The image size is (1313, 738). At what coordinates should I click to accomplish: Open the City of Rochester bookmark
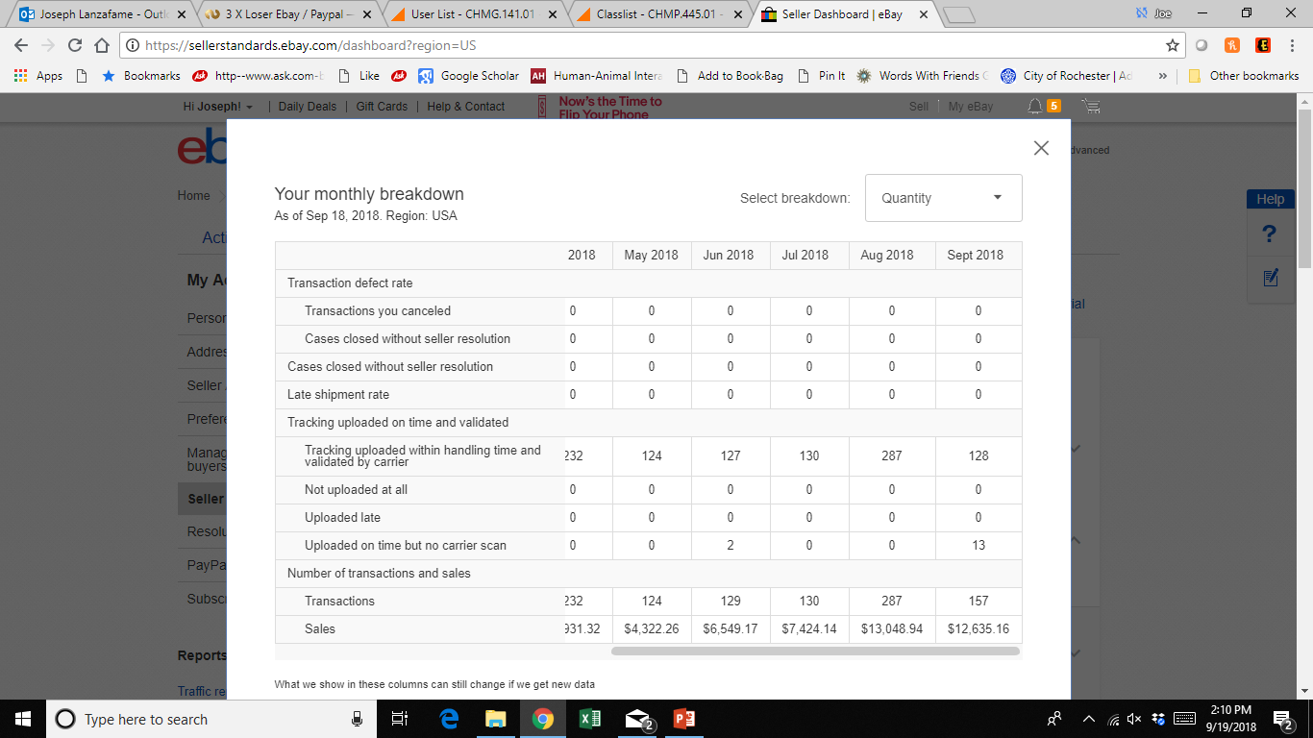click(x=1067, y=75)
